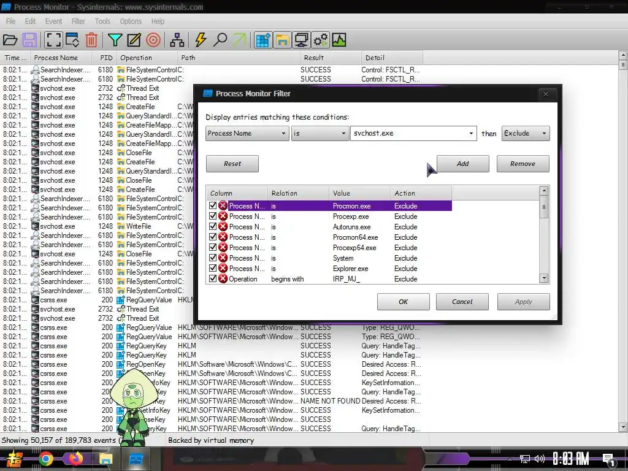The image size is (628, 471).
Task: Uncheck the Procmon.exe filter checkbox
Action: tap(213, 205)
